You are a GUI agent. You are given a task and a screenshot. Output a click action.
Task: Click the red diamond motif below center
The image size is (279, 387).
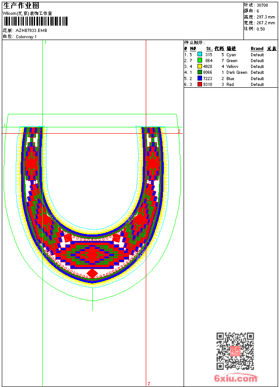pos(92,274)
